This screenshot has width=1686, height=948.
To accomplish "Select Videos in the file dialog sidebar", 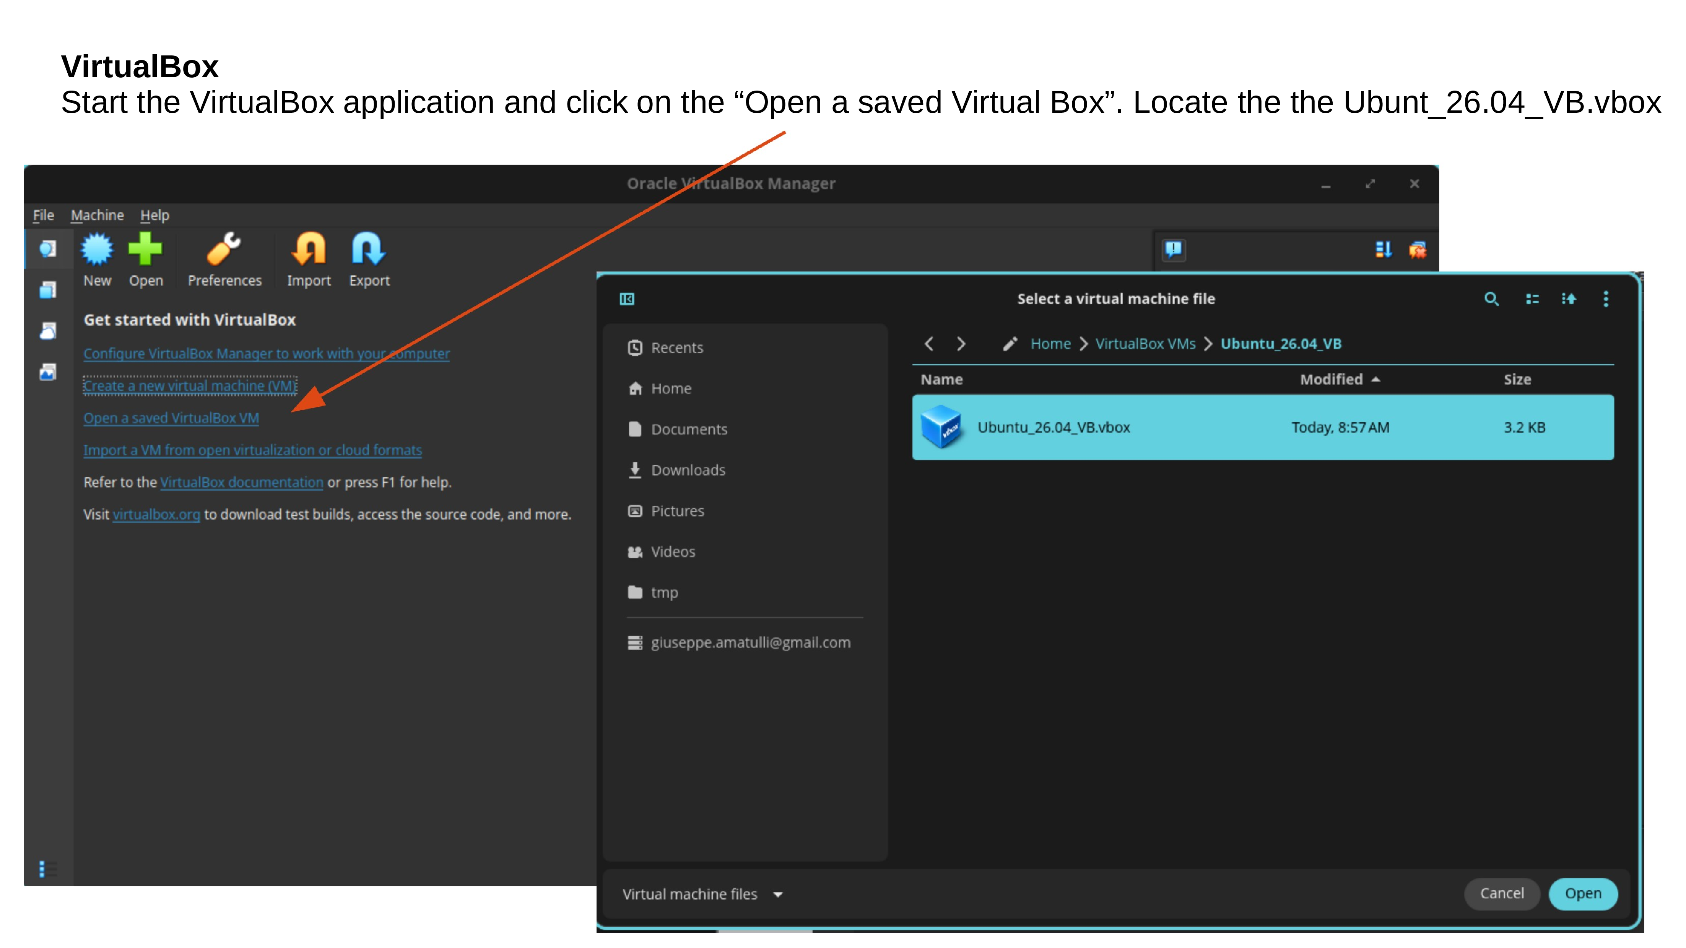I will pyautogui.click(x=745, y=552).
